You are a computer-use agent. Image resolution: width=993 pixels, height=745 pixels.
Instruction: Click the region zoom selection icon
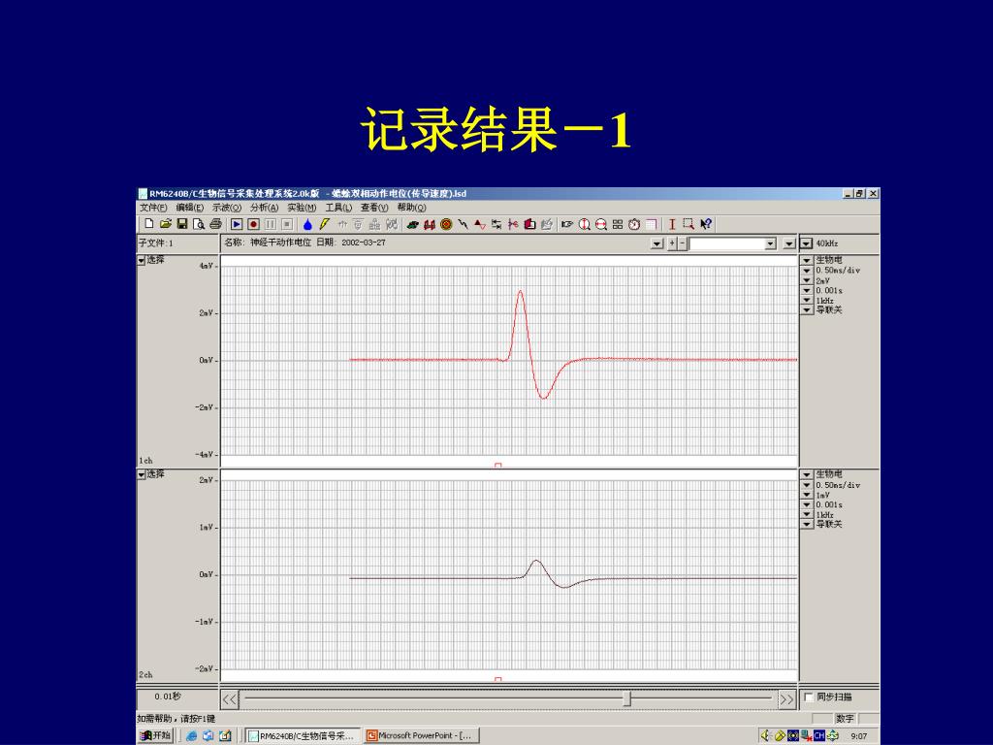point(689,224)
